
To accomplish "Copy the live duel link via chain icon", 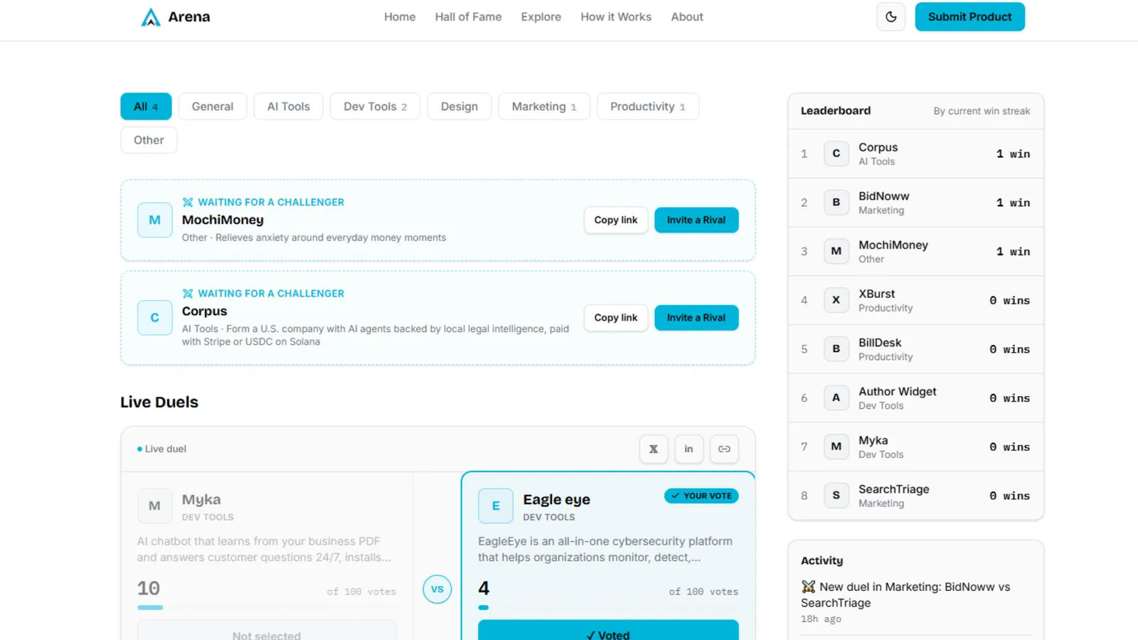I will 724,449.
